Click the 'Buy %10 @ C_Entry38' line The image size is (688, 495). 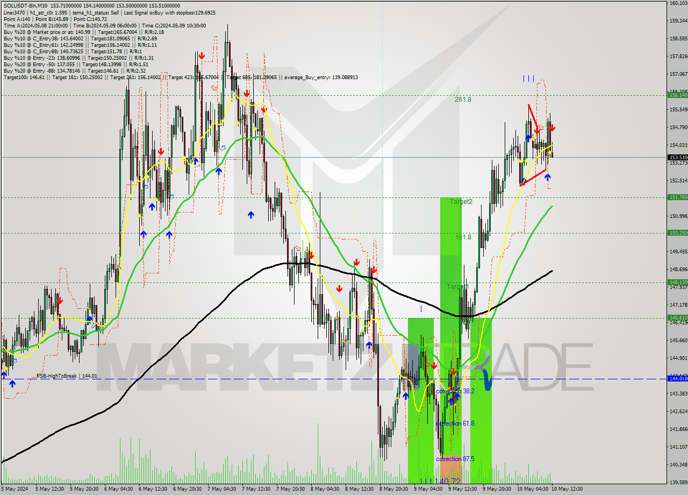coord(80,40)
